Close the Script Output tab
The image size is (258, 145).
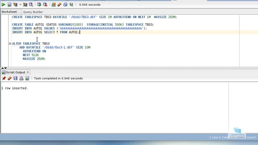click(28, 72)
